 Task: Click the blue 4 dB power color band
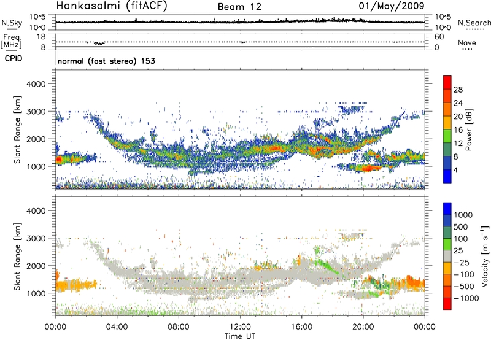[447, 176]
